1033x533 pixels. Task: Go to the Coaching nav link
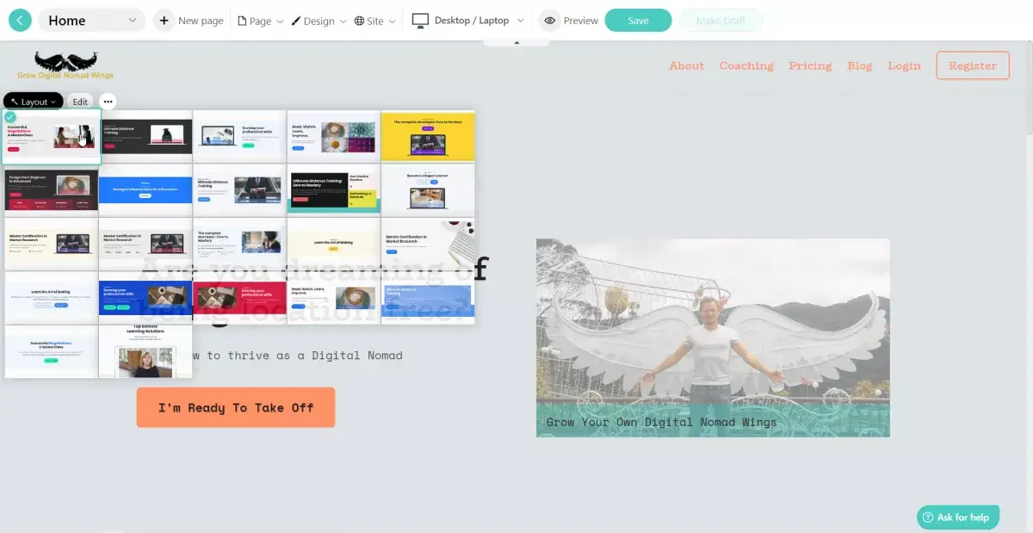click(746, 65)
